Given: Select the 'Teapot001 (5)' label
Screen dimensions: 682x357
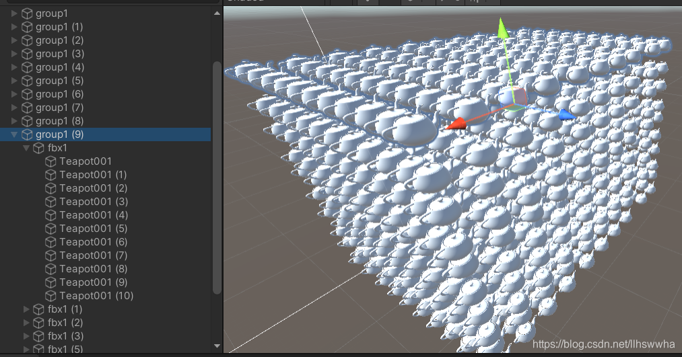Looking at the screenshot, I should pos(94,229).
